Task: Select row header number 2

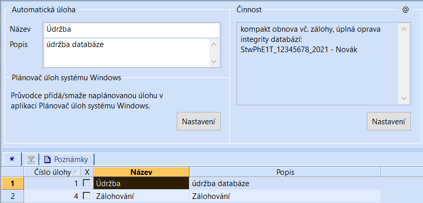Action: point(13,196)
